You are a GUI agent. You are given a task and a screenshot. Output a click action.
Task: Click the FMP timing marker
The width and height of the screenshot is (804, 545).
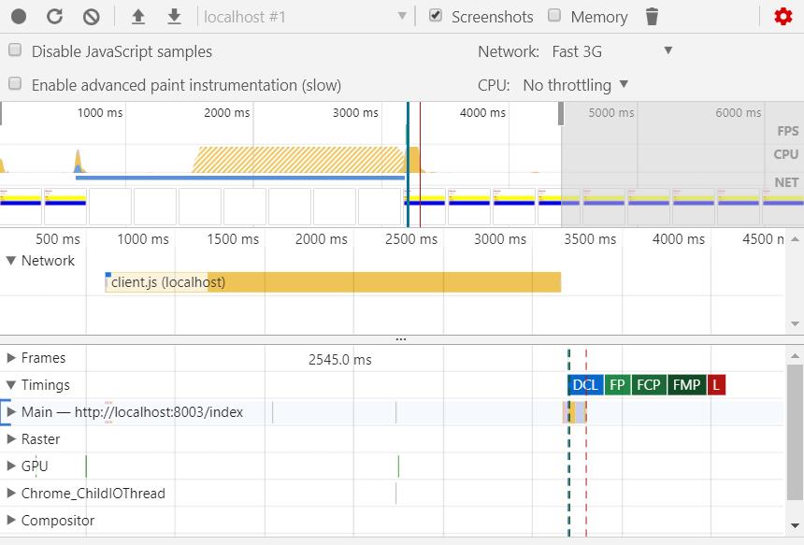pos(686,385)
